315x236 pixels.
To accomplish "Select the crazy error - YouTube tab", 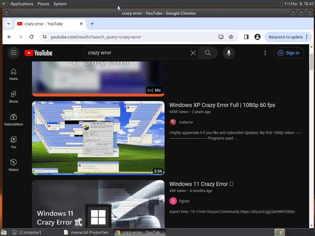I will tap(50, 24).
